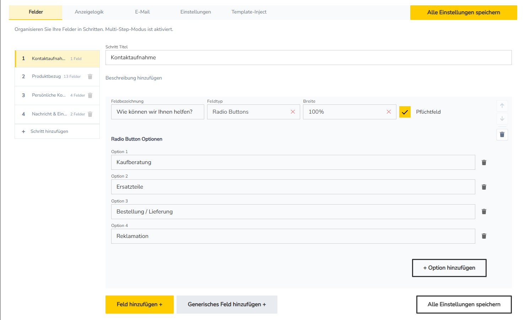The width and height of the screenshot is (525, 320).
Task: Click Generisches Feld hinzufügen + button
Action: click(x=227, y=304)
